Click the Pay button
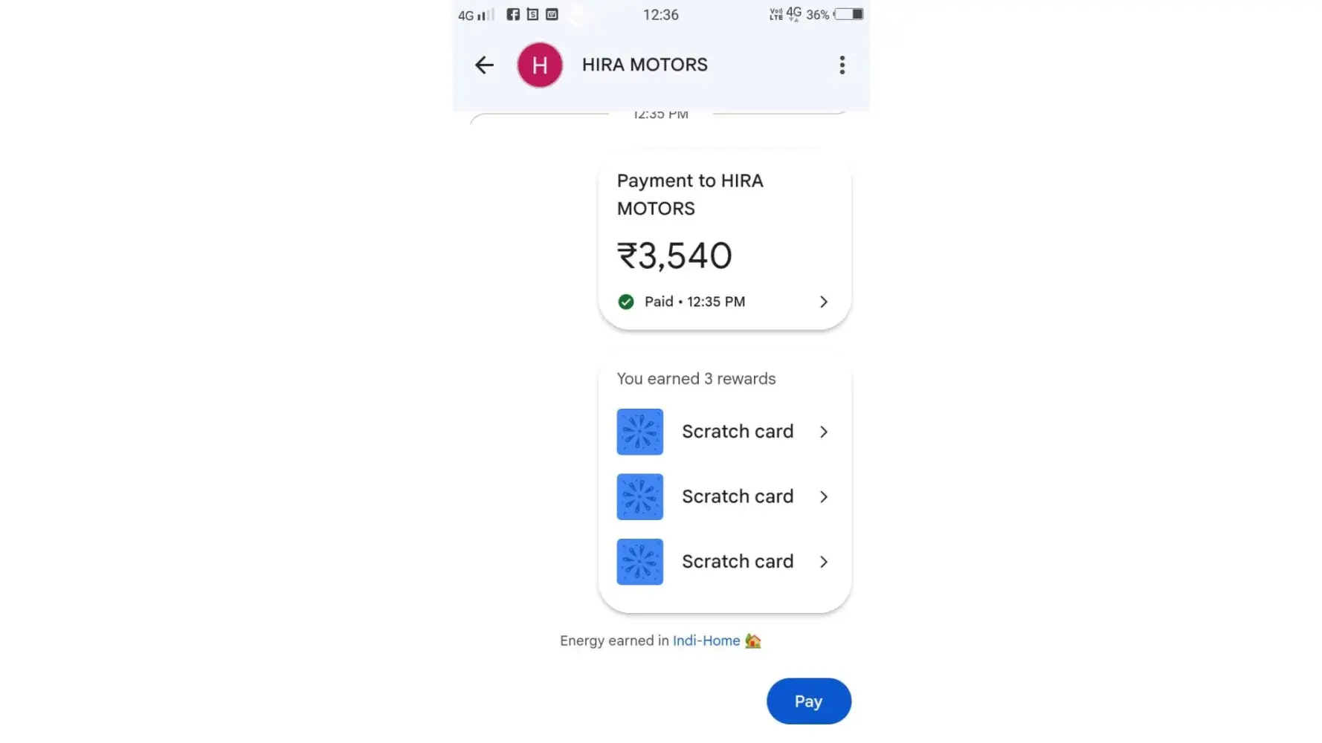Viewport: 1322px width, 743px height. 808,701
